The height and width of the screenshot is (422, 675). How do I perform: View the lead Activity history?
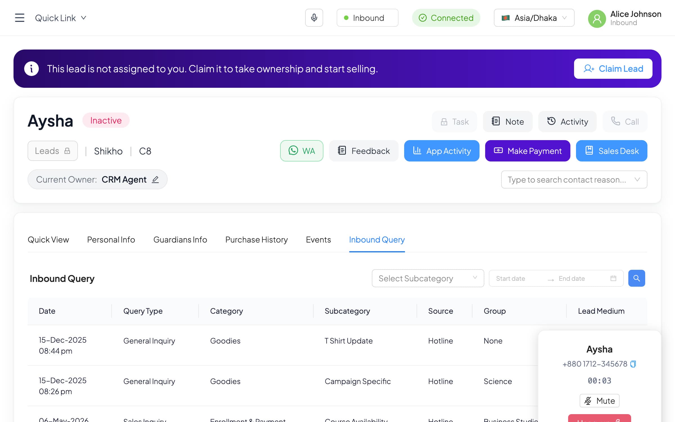tap(567, 122)
